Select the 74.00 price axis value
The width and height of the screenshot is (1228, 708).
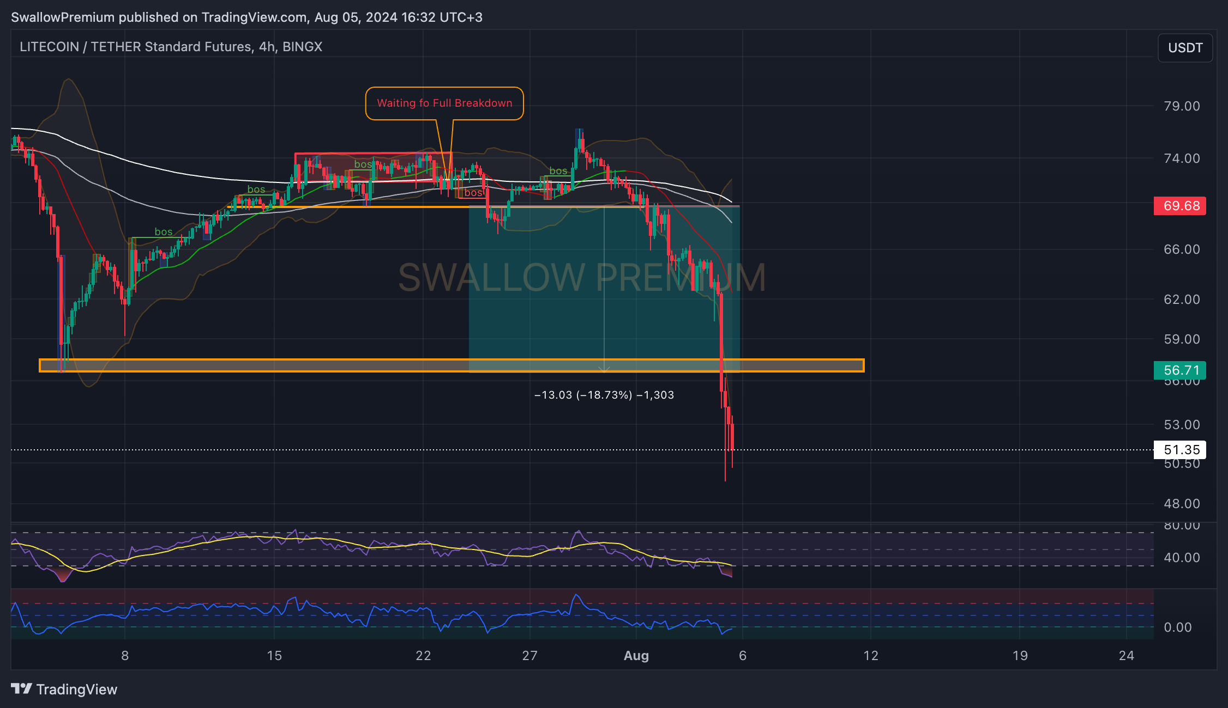pyautogui.click(x=1182, y=158)
